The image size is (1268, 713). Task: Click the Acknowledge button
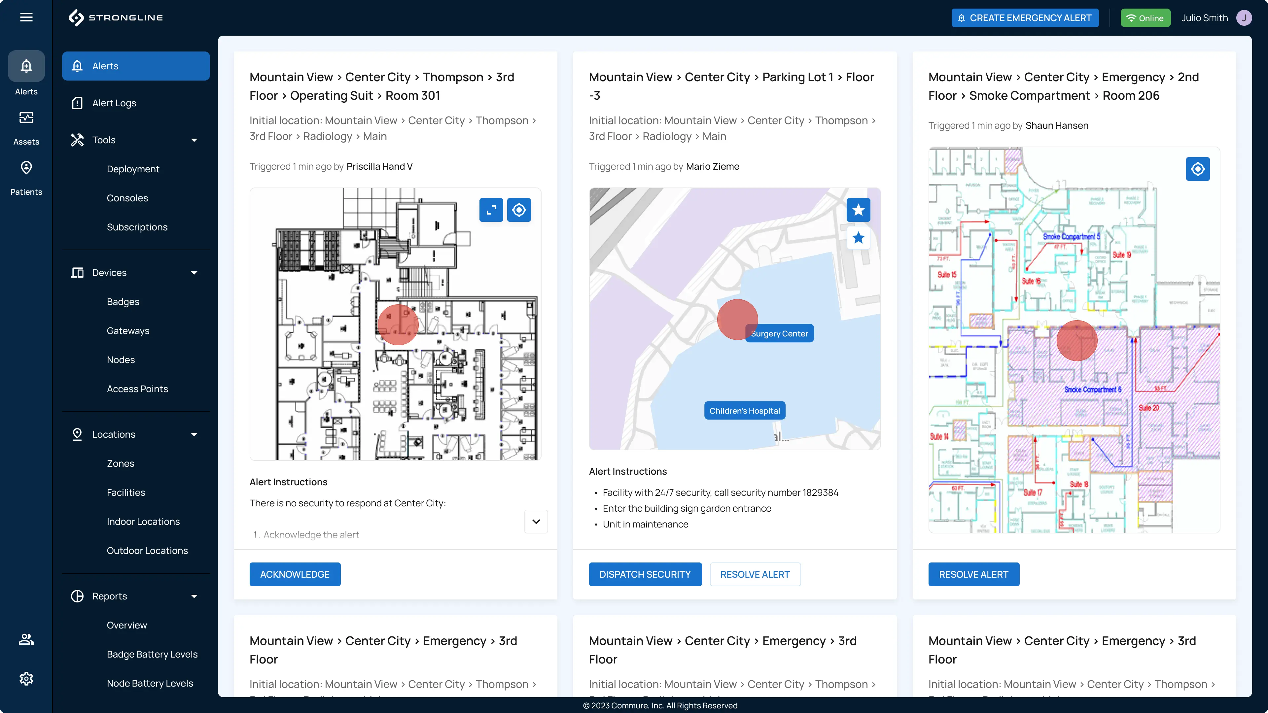click(295, 574)
